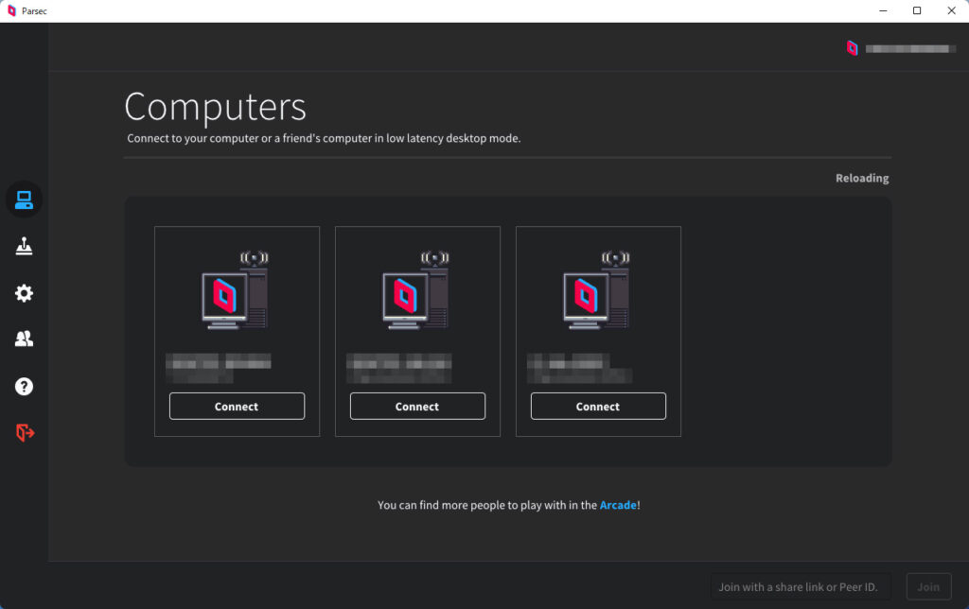Click the Reloading text above computer list
This screenshot has height=609, width=969.
[861, 178]
